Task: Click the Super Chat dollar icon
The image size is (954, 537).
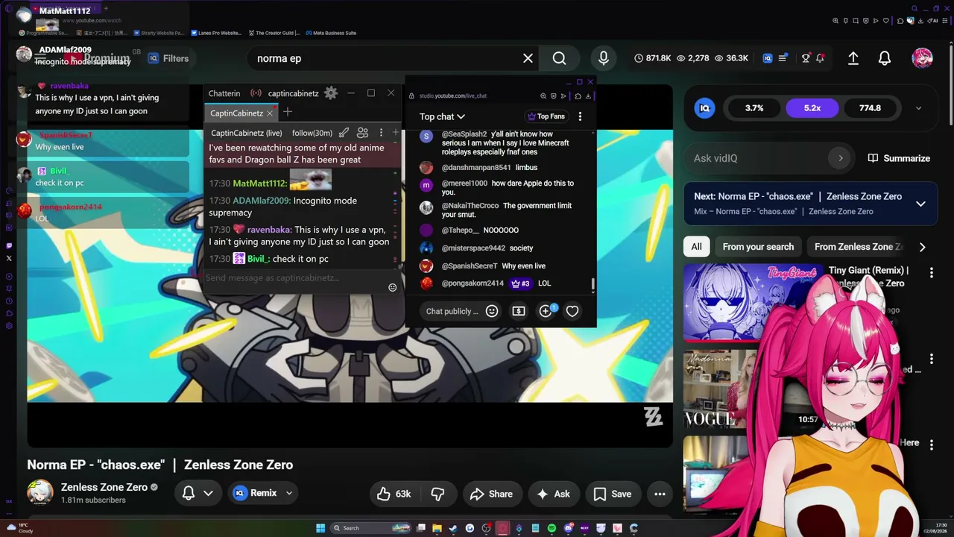Action: (x=519, y=311)
